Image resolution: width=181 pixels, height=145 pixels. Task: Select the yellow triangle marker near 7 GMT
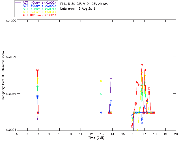coord(37,78)
